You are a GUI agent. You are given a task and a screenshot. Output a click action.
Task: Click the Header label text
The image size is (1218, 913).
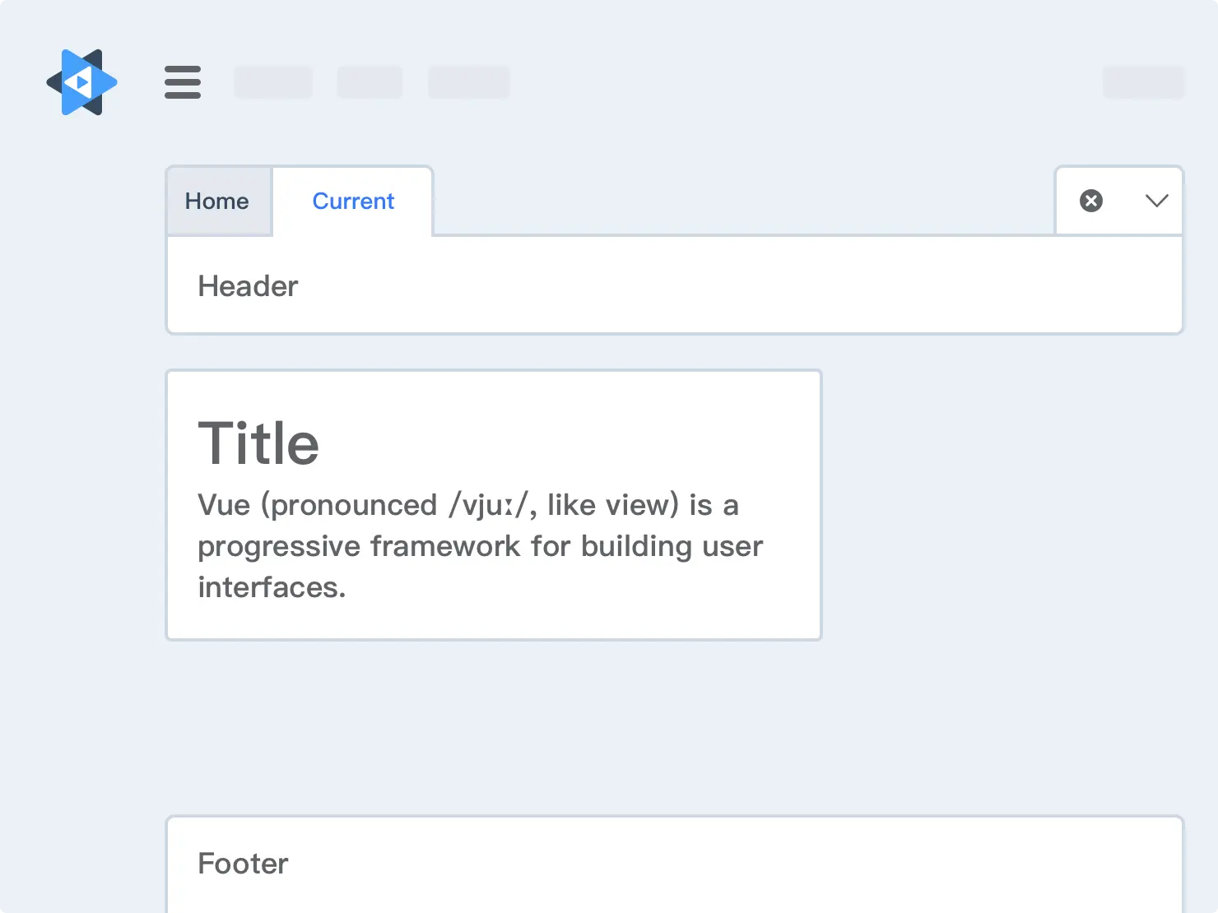(x=248, y=286)
